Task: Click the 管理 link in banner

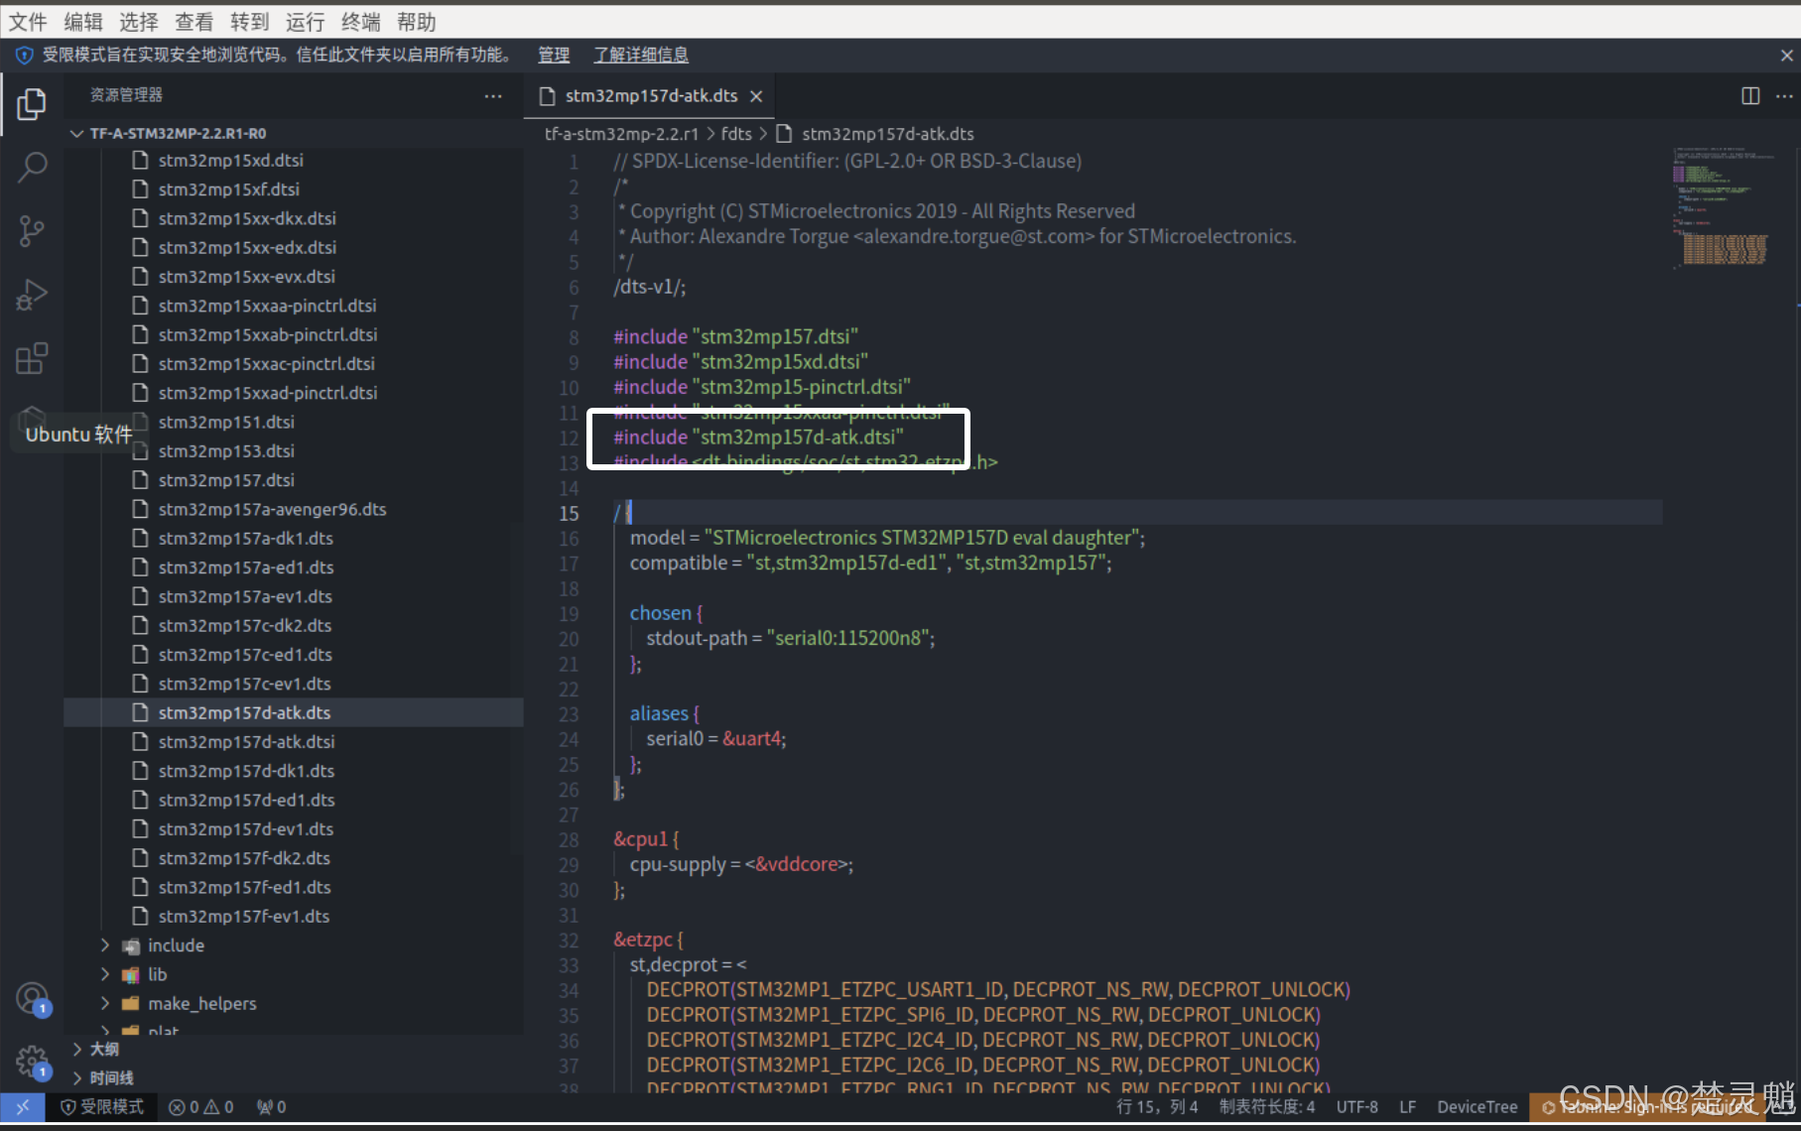Action: tap(554, 56)
